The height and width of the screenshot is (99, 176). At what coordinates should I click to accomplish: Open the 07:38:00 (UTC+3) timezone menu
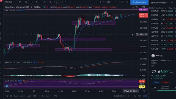point(122,96)
